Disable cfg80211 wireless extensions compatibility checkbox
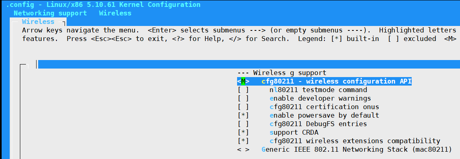460x159 pixels. (x=243, y=141)
